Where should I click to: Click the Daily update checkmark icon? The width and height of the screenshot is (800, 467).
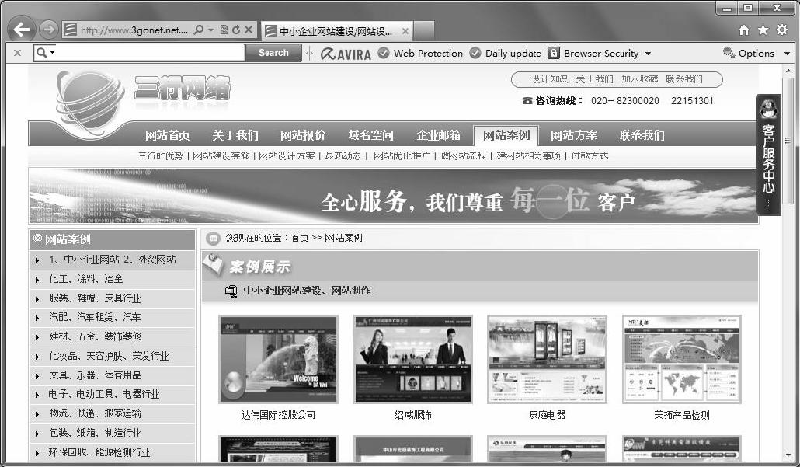475,53
